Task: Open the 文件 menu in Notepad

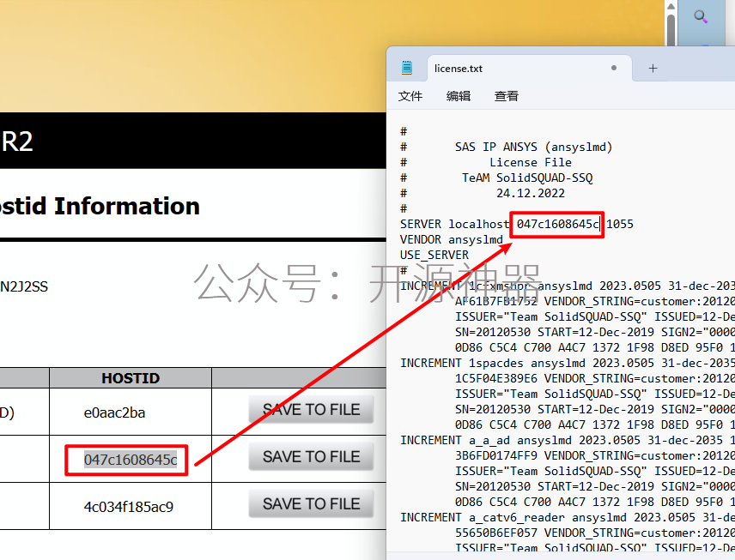Action: [x=410, y=96]
